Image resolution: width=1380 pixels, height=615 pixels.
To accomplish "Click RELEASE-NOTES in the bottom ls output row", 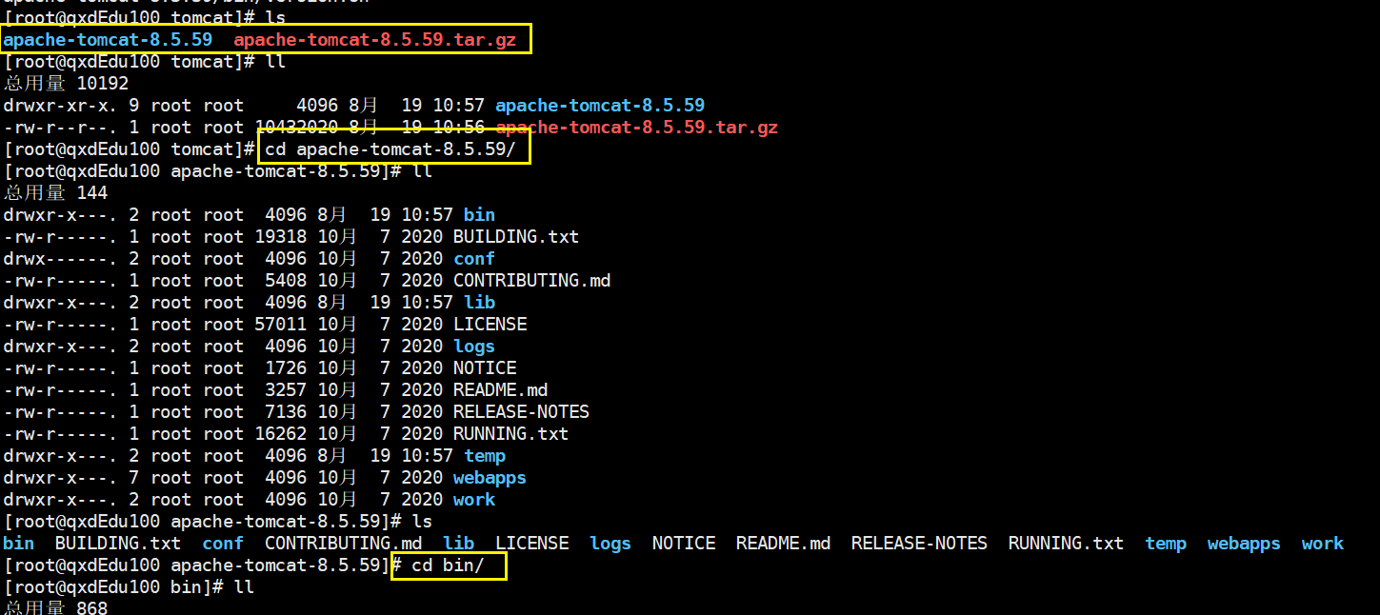I will point(919,544).
